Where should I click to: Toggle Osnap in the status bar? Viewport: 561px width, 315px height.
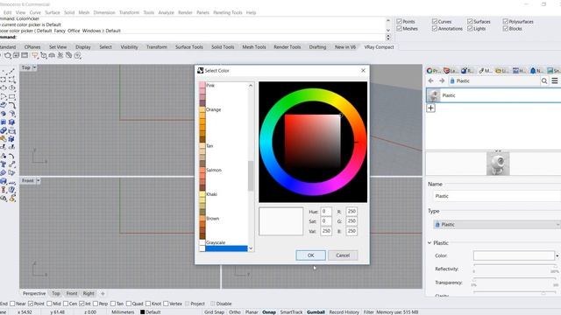point(269,312)
